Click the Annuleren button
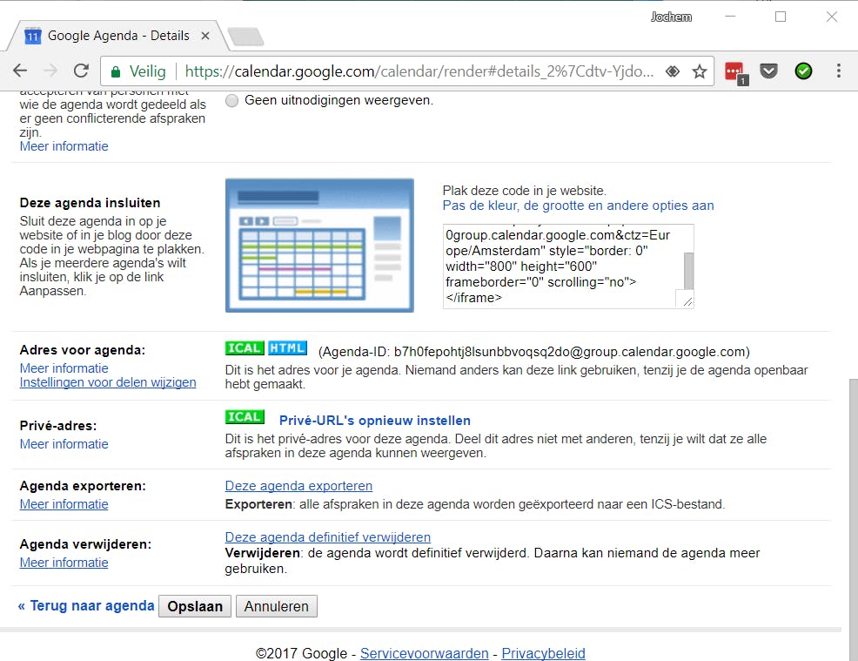This screenshot has height=661, width=858. point(277,606)
